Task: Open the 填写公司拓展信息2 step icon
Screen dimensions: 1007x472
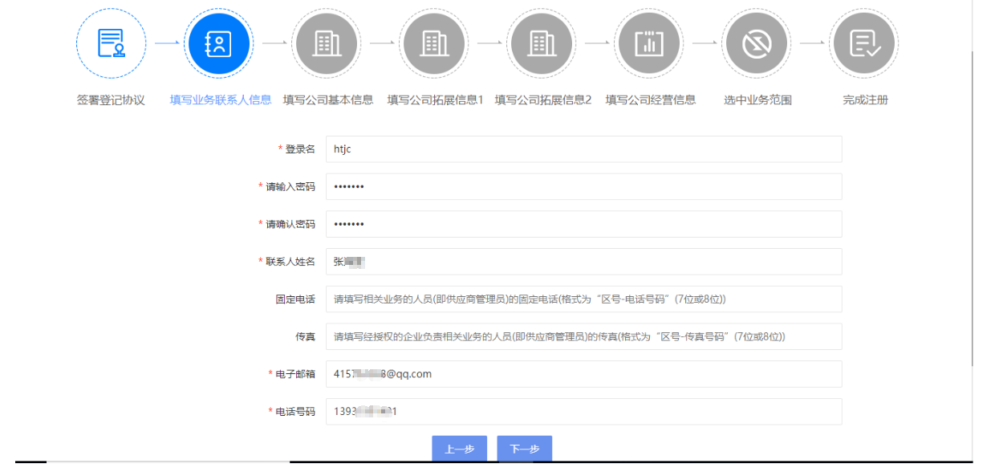Action: tap(541, 43)
